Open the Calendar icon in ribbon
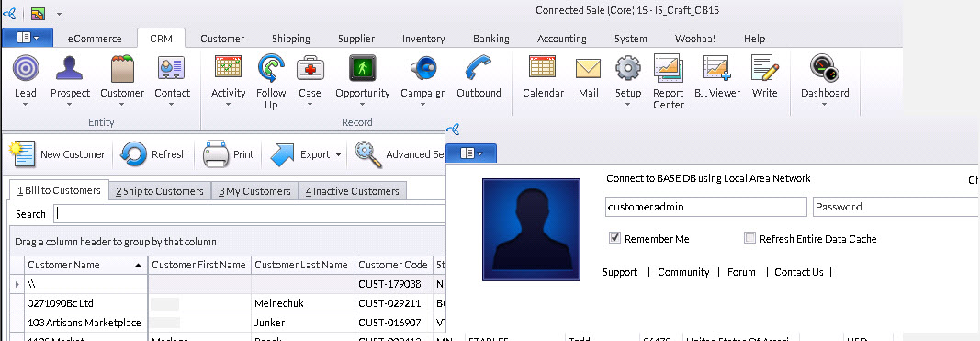Viewport: 980px width, 341px height. (543, 67)
